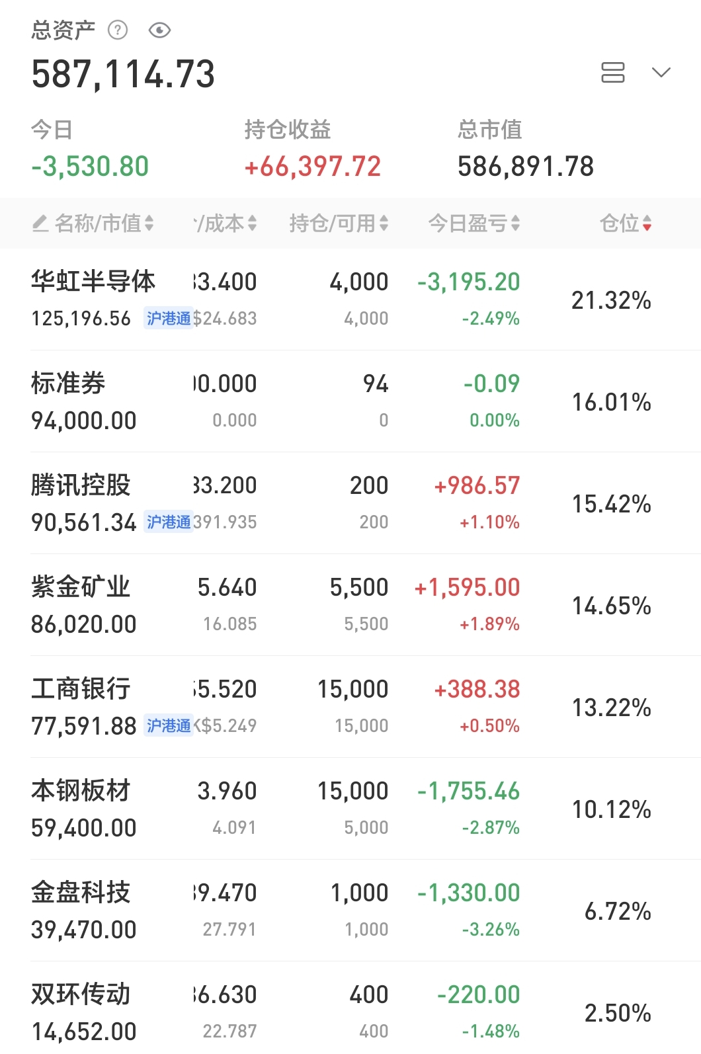This screenshot has width=701, height=1054.
Task: Sort by 仓位 column header
Action: [x=626, y=223]
